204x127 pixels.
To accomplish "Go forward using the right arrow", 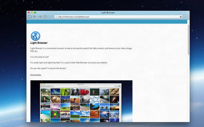I will 40,17.
